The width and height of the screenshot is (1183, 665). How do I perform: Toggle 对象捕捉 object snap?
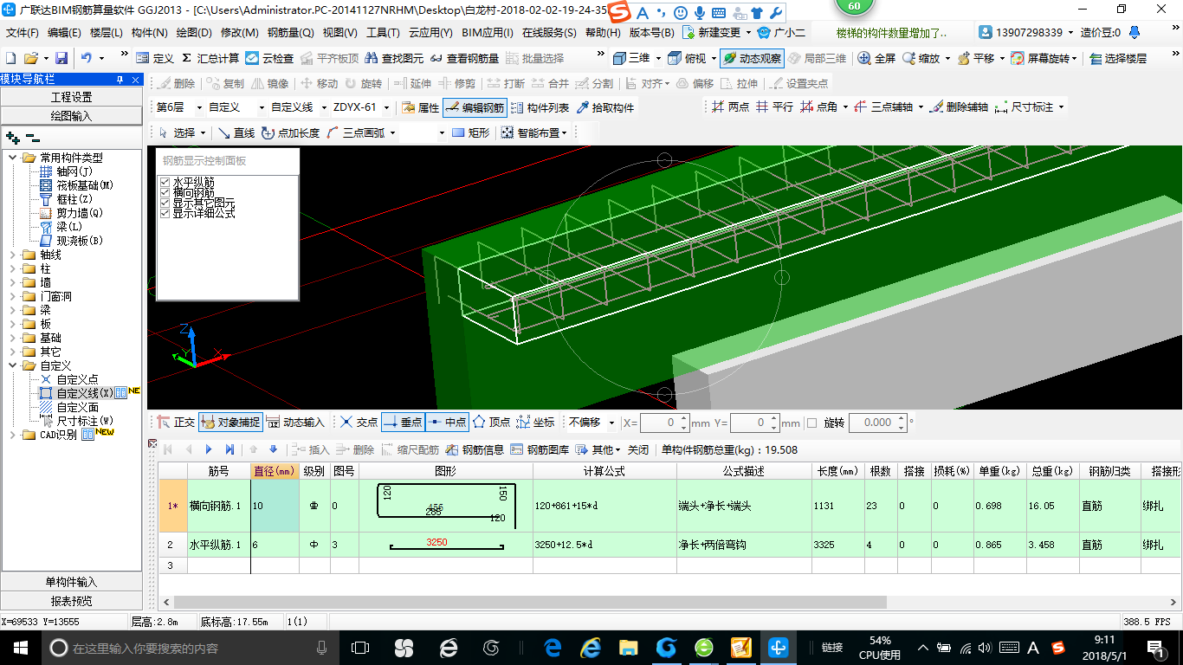(230, 423)
